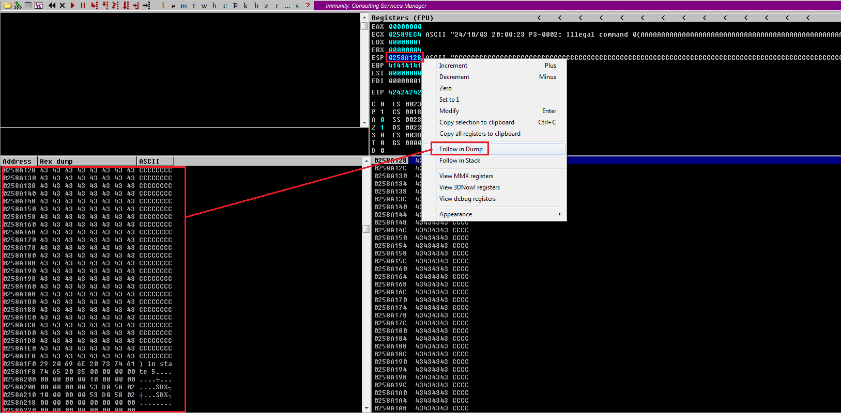Choose Follow in Stack in the context menu
841x413 pixels.
coord(460,161)
